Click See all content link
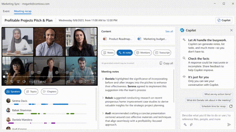This screenshot has height=132, width=236. (x=169, y=32)
